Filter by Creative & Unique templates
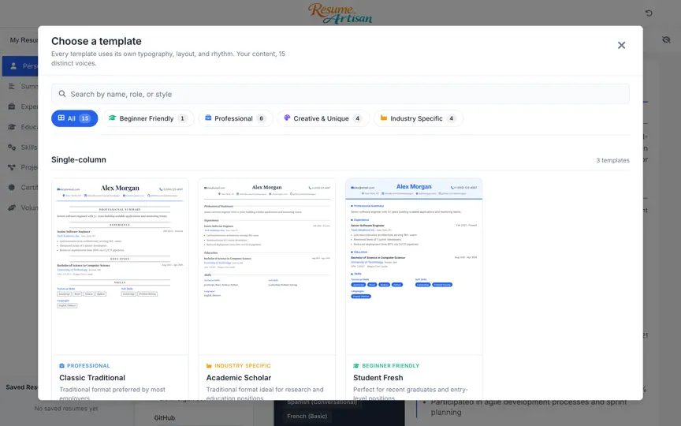681x426 pixels. (323, 118)
